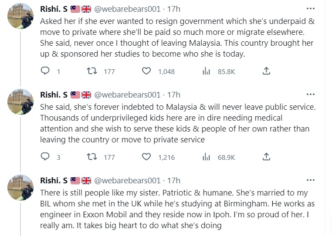Share the tweet about underprivileged kids

(x=267, y=156)
